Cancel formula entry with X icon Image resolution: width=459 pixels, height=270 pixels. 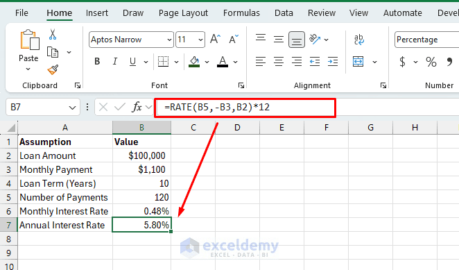point(103,107)
